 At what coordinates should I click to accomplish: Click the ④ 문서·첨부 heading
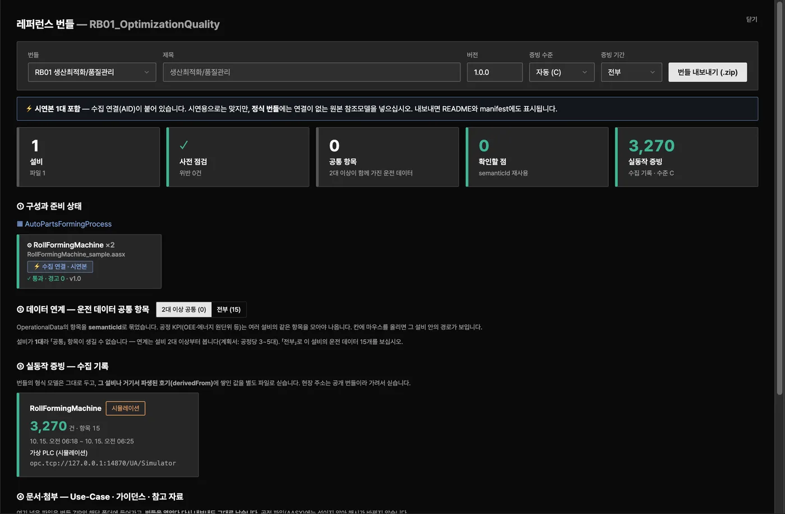click(x=100, y=497)
